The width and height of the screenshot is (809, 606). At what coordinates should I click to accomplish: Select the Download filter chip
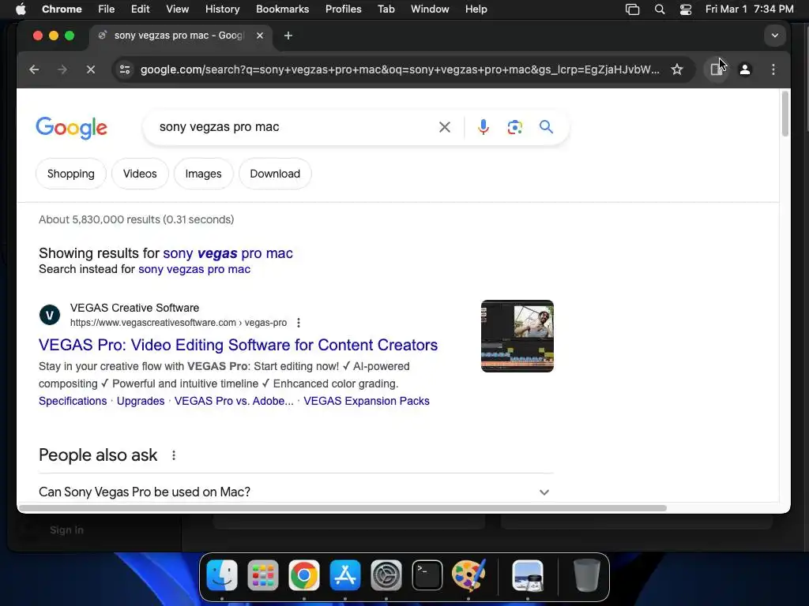tap(275, 174)
